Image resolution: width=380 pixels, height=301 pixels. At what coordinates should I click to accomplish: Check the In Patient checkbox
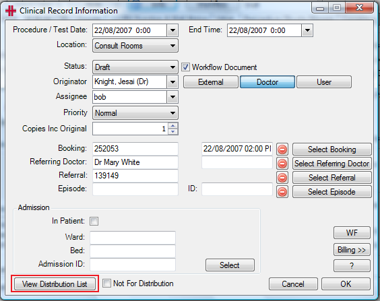(94, 221)
